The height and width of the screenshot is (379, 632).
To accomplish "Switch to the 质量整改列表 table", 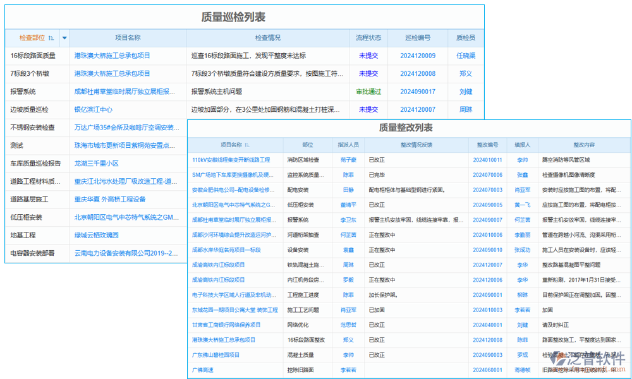I will 408,128.
